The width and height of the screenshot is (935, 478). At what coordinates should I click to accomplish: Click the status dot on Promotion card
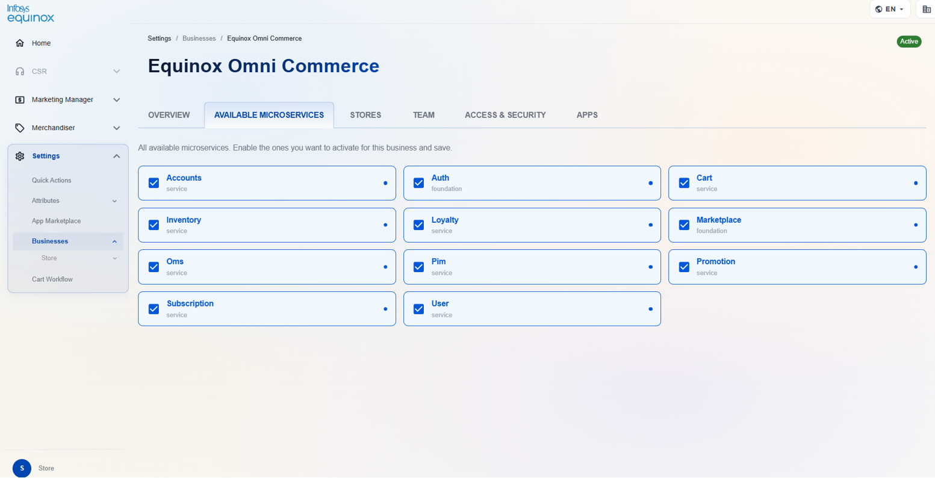click(916, 267)
